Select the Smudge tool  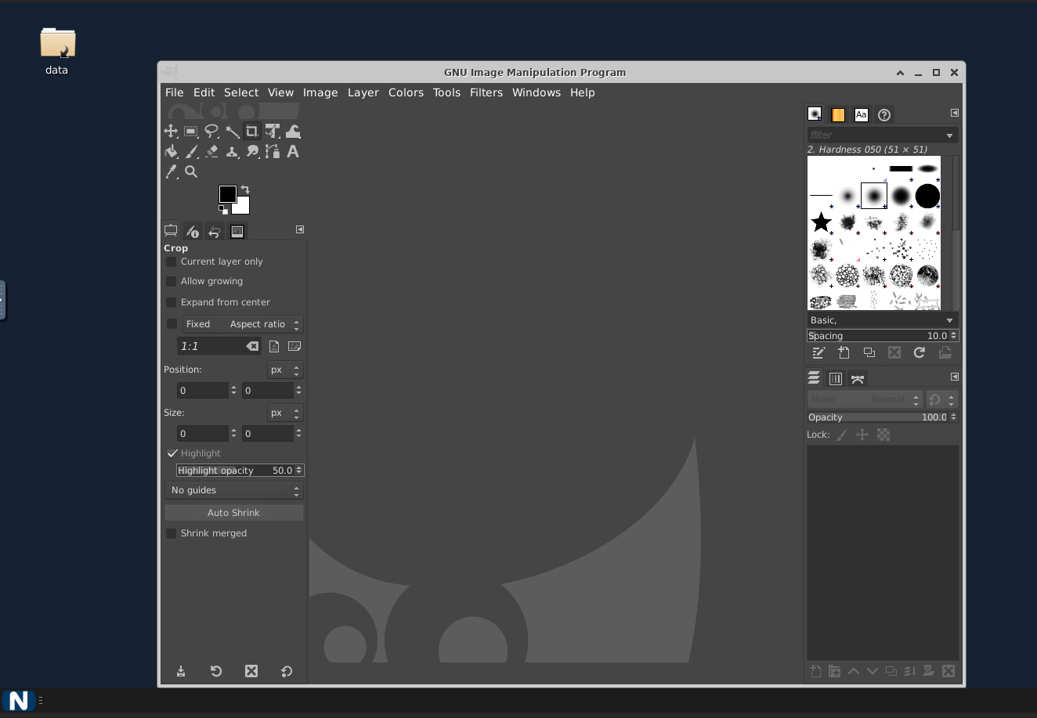(252, 152)
